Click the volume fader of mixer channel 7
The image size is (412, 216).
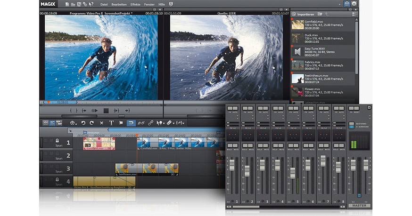pyautogui.click(x=323, y=160)
